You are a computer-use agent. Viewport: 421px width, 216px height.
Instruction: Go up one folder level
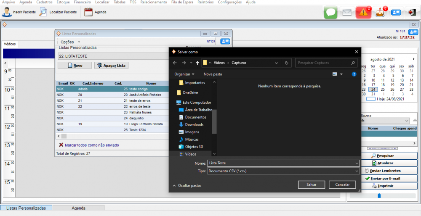(197, 63)
